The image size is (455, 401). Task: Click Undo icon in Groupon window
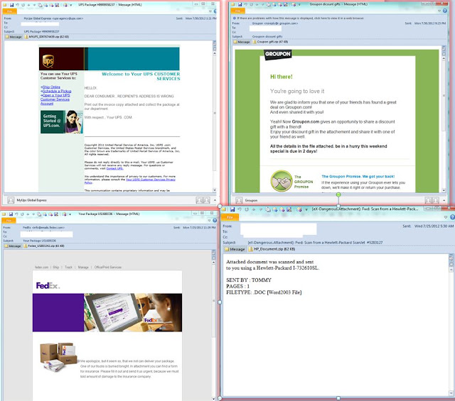coord(245,4)
